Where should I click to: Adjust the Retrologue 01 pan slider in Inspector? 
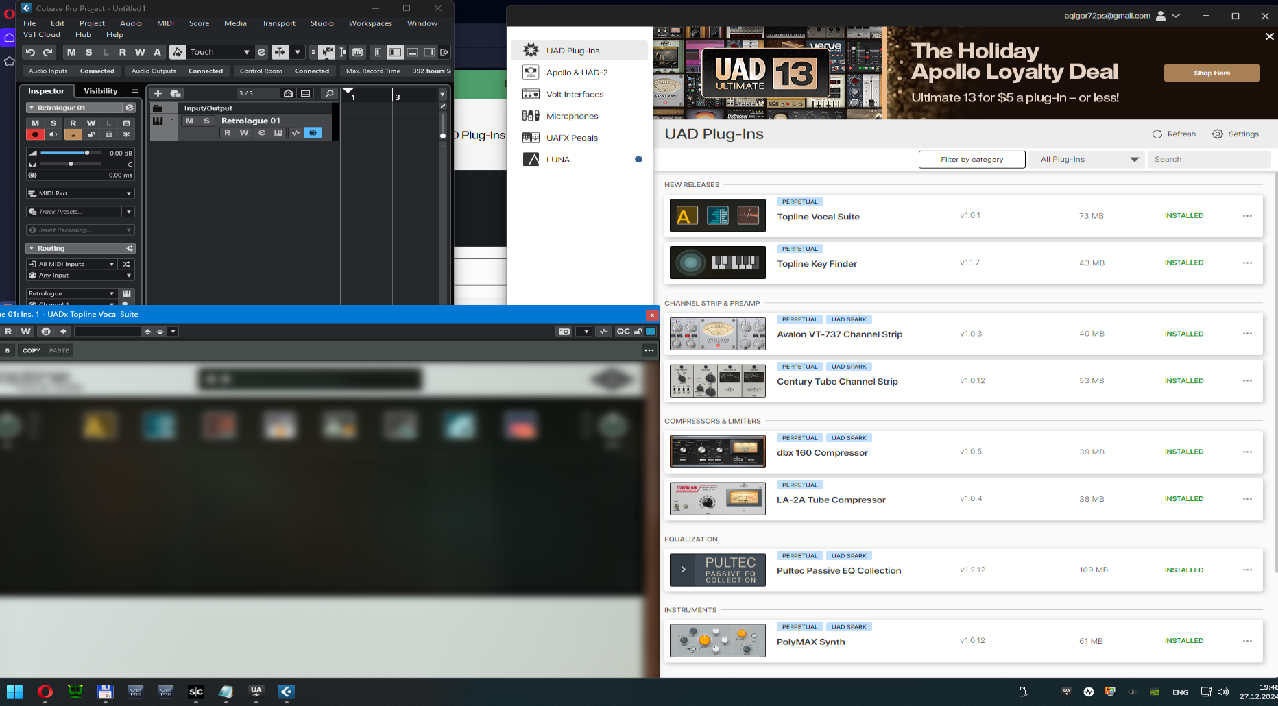tap(71, 165)
